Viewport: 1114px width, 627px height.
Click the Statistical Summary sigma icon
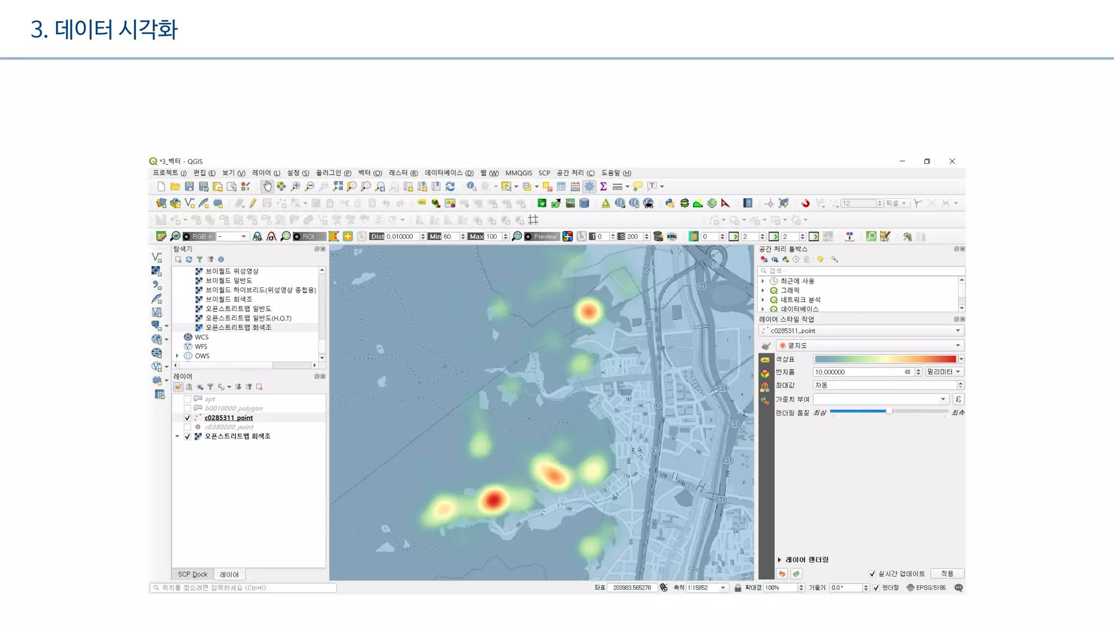pos(603,187)
